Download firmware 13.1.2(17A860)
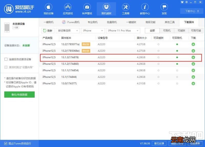Image resolution: width=205 pixels, height=147 pixels. [193, 64]
